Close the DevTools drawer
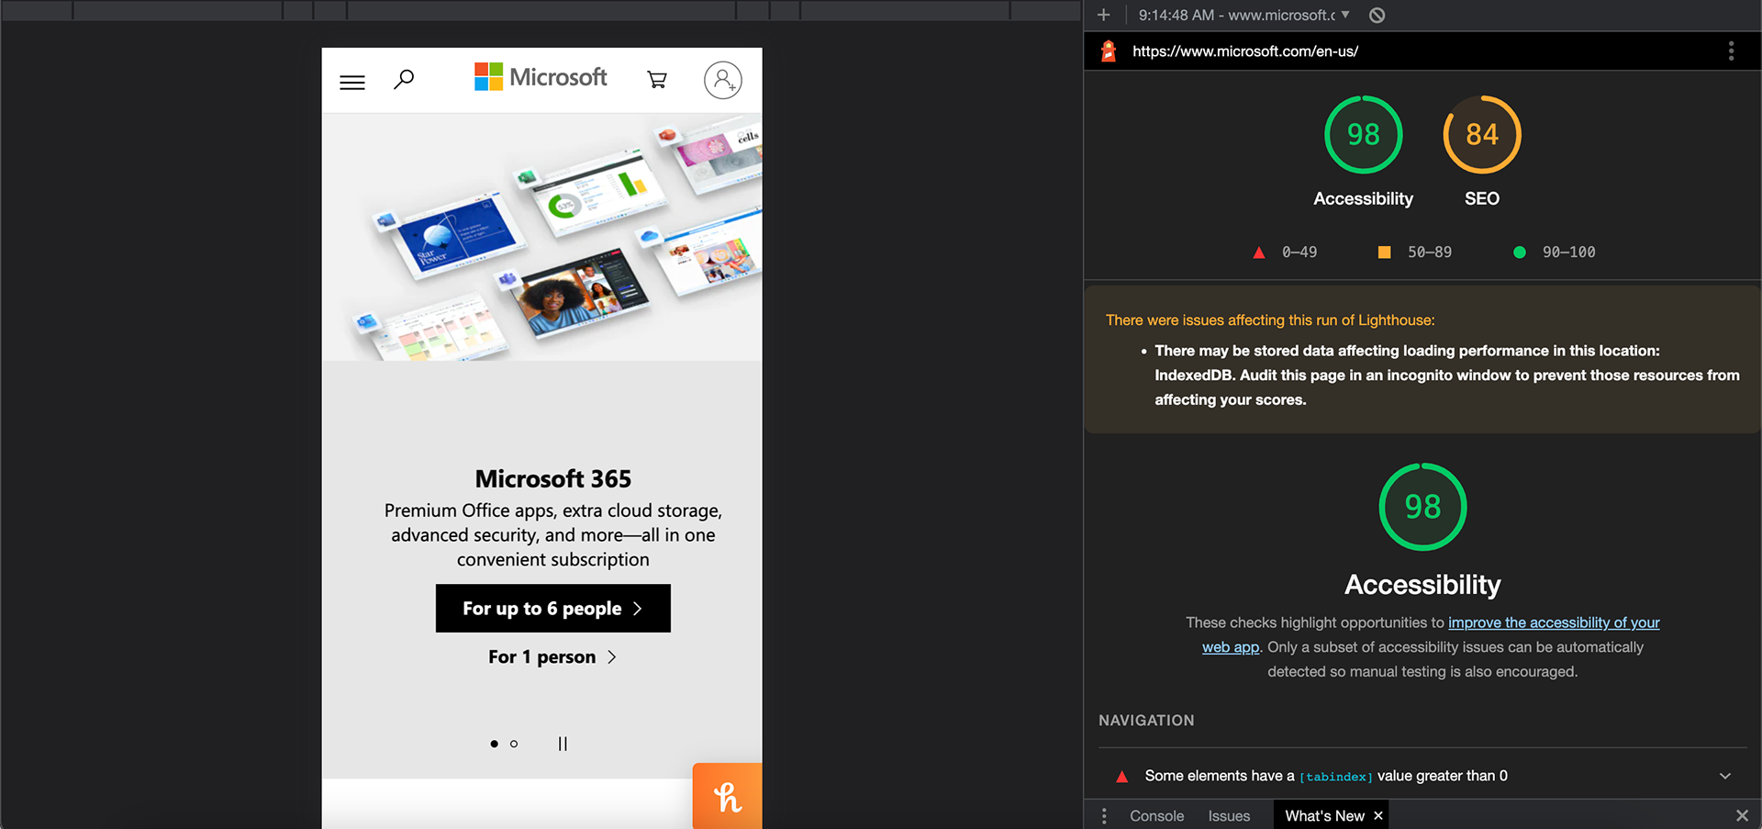This screenshot has height=829, width=1762. click(1742, 815)
